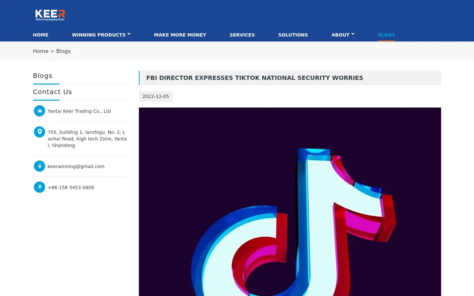Open the Services menu item
This screenshot has height=296, width=474.
click(242, 35)
